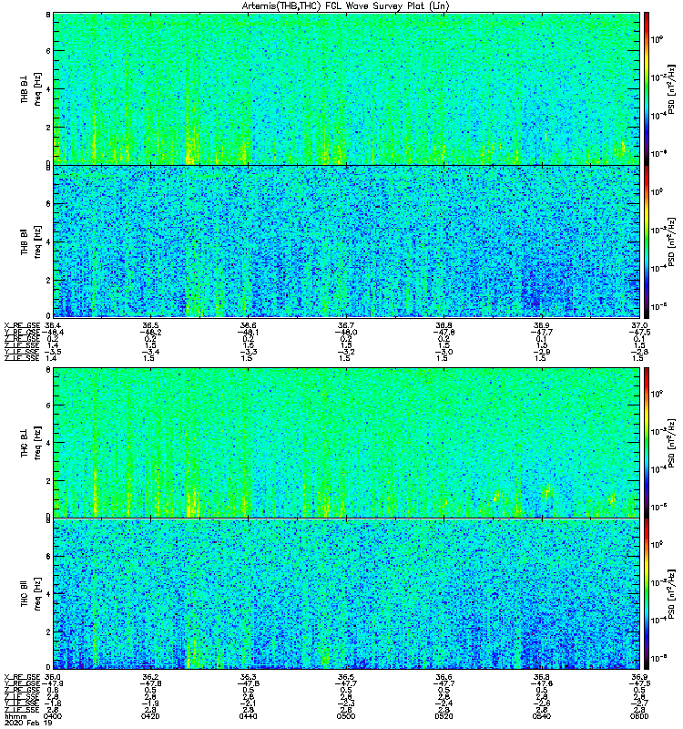This screenshot has width=683, height=729.
Task: Click the 0400 time tick label
Action: (x=53, y=716)
